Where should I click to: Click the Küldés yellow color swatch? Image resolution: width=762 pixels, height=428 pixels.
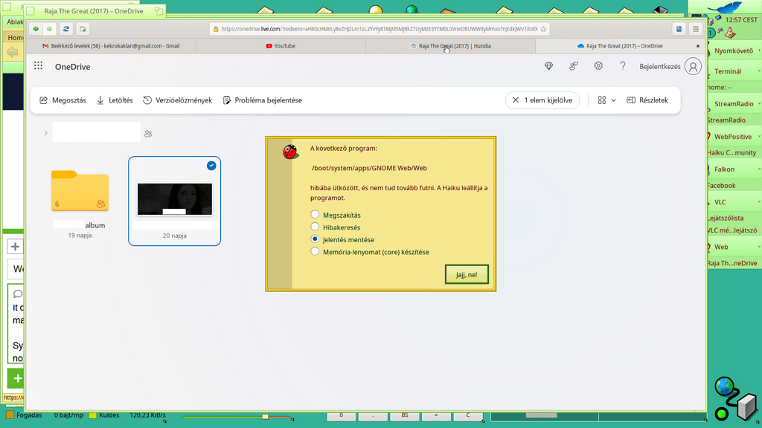92,415
